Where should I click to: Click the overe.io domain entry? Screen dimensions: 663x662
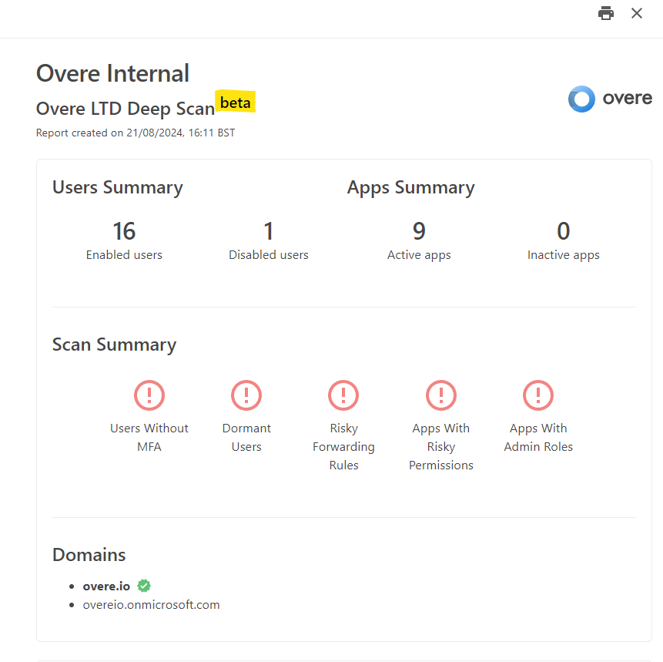[x=106, y=586]
